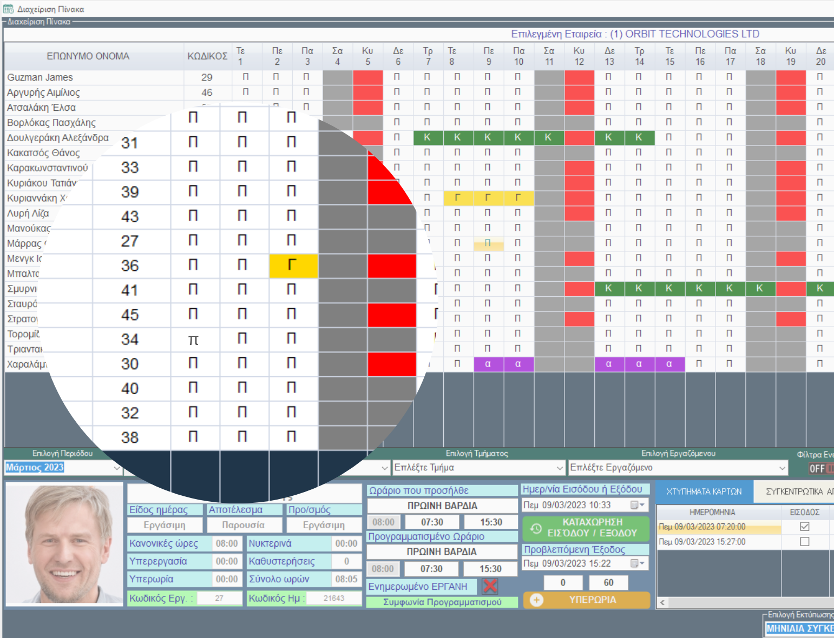Click the clock icon on ΚΑΤΑΧΩΡΗΣΗ ΕΙΣΟΔΟΥ / ΕΞΟΔΟΥ
The width and height of the screenshot is (834, 638).
click(x=536, y=528)
